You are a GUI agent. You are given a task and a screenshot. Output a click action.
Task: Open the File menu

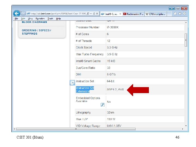(16, 19)
